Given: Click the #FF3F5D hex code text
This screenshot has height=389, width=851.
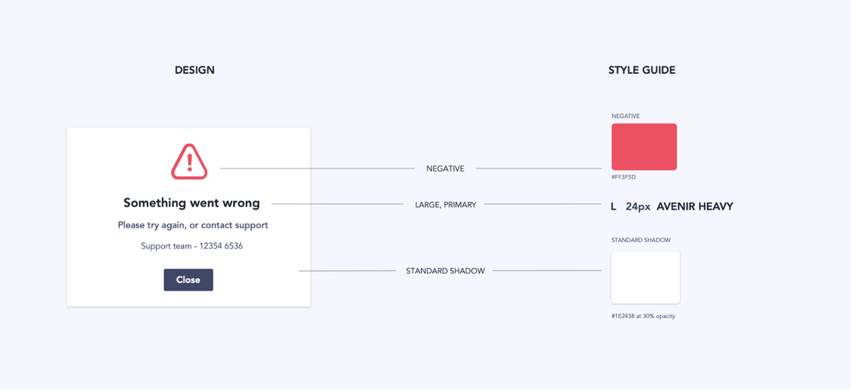Looking at the screenshot, I should 623,177.
